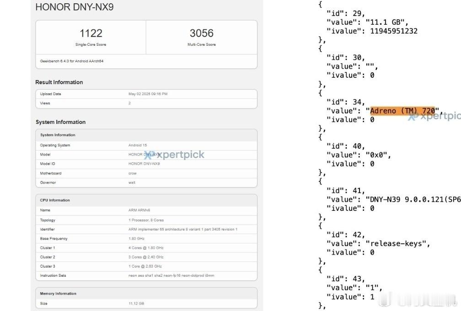461x311 pixels.
Task: Click the Operating System row
Action: (x=146, y=145)
